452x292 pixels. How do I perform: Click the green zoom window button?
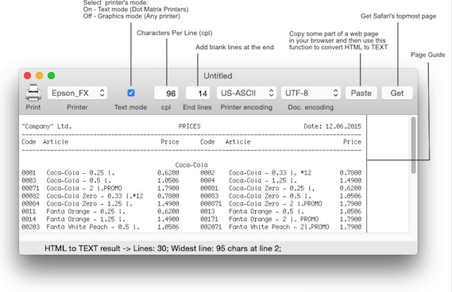(x=51, y=75)
